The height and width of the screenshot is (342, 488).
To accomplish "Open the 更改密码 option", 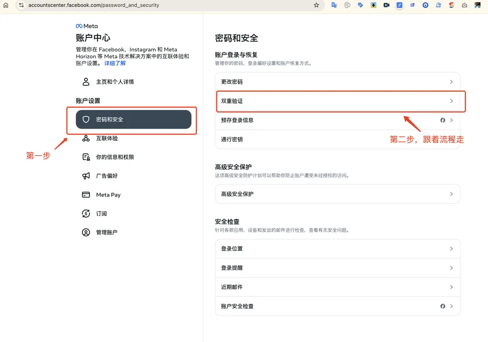I will (337, 81).
